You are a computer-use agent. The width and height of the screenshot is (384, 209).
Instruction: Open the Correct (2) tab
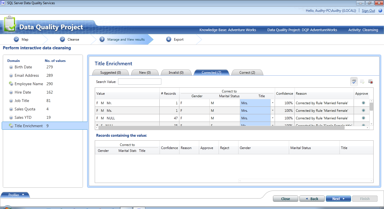pos(247,72)
